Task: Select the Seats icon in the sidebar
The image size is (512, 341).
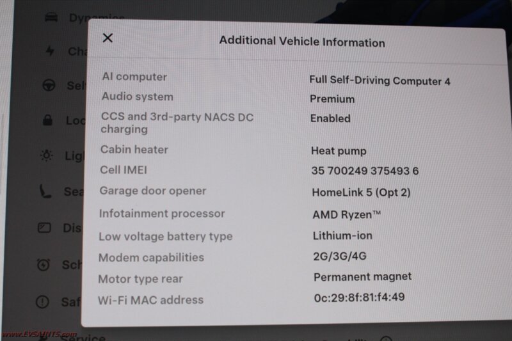Action: [45, 191]
